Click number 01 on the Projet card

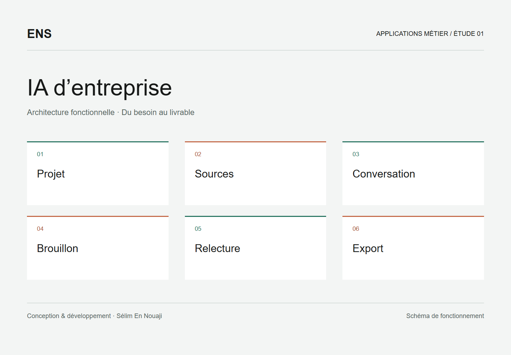(x=40, y=154)
